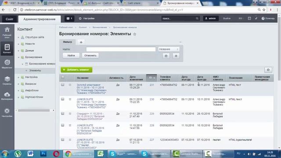Collapse Бронирование tree node
281x158 pixels.
coord(18,57)
